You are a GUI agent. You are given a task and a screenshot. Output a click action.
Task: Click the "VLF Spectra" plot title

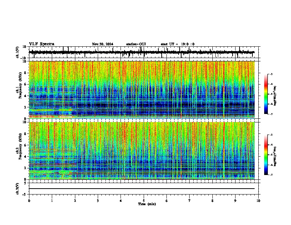point(42,44)
